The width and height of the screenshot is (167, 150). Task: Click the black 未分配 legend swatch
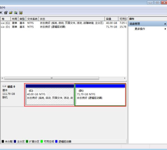(3, 141)
